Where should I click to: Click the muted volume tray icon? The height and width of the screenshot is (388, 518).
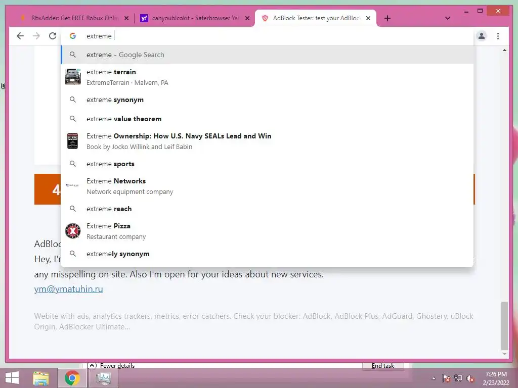pos(470,378)
